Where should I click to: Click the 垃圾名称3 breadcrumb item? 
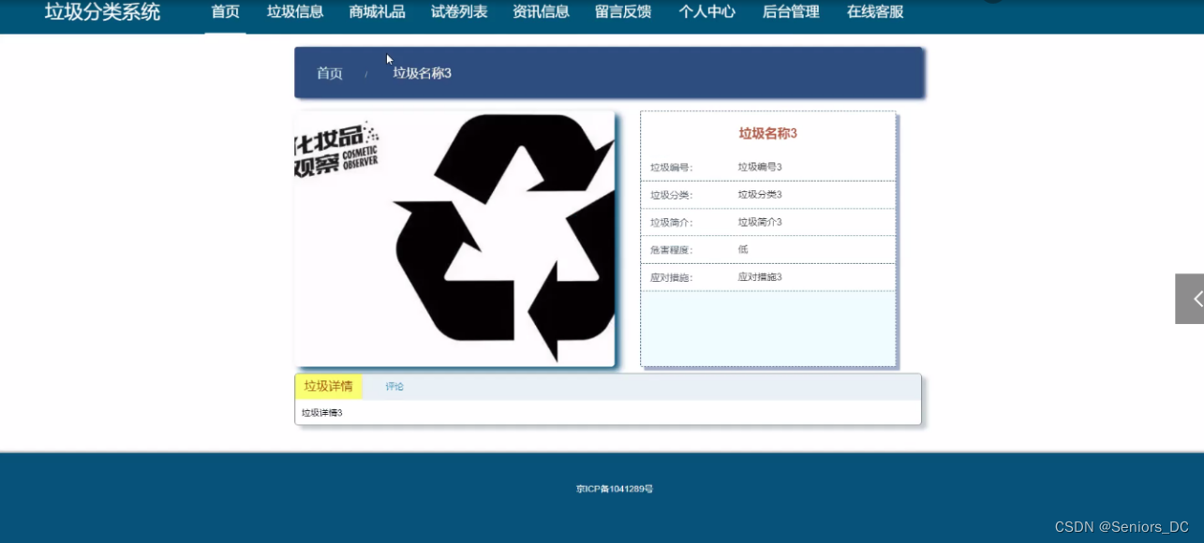click(422, 73)
